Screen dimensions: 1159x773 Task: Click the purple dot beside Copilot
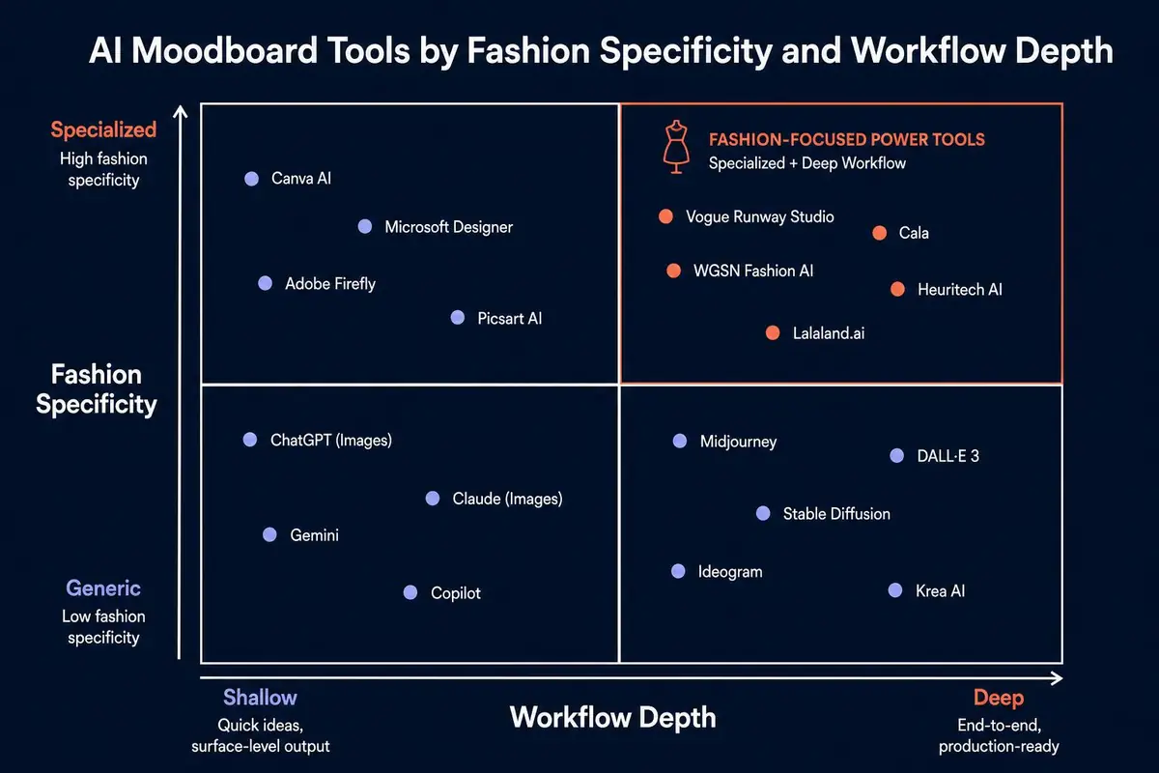tap(410, 593)
